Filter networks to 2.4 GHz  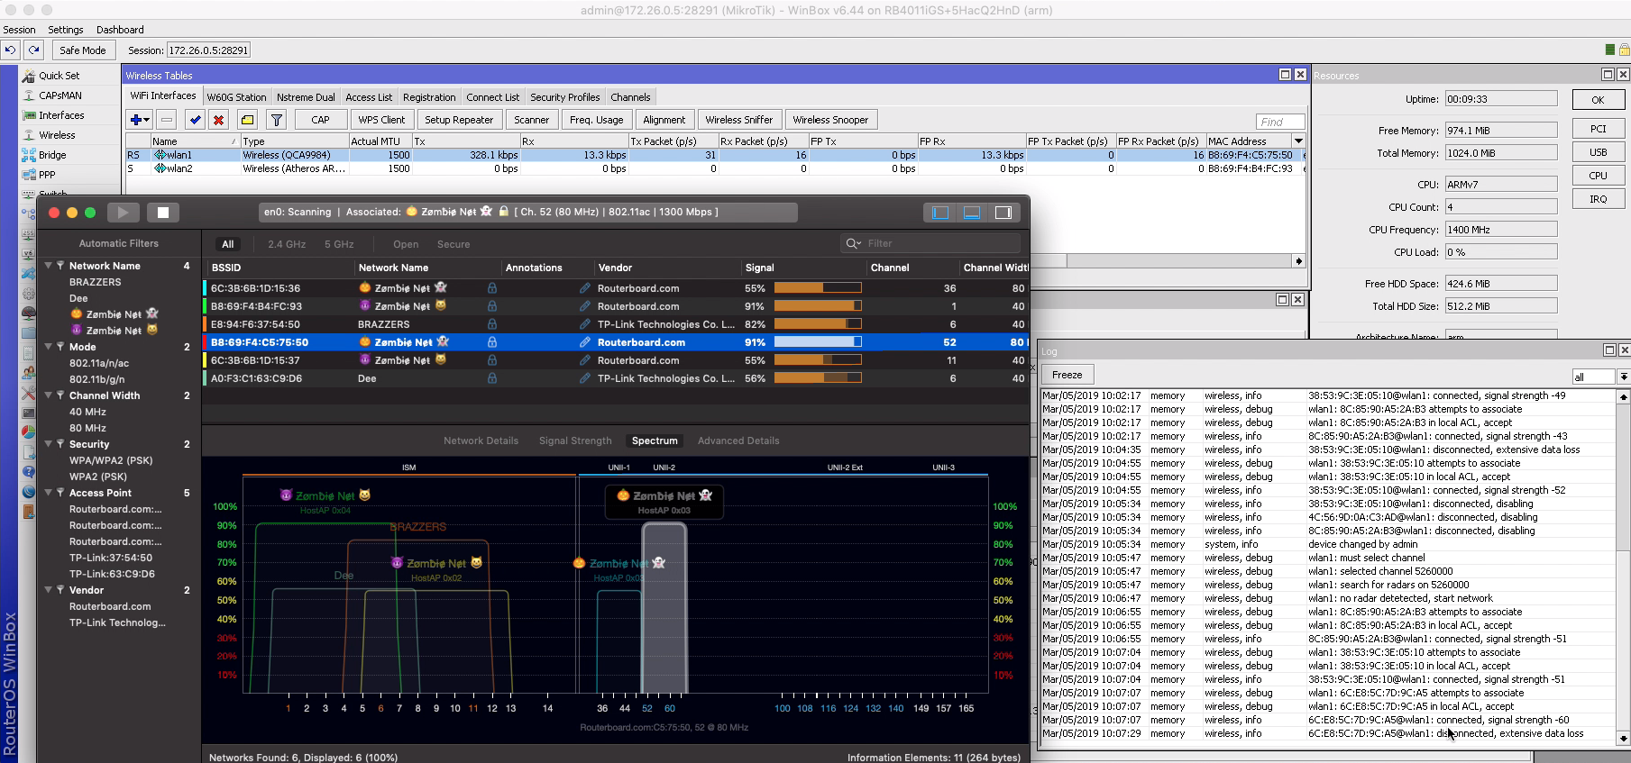[287, 244]
